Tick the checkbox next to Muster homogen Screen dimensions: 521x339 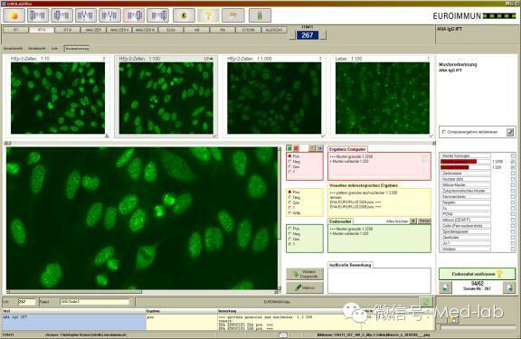click(x=513, y=155)
